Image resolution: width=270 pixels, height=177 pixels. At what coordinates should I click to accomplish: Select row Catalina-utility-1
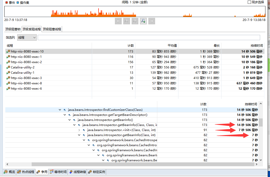click(x=135, y=73)
